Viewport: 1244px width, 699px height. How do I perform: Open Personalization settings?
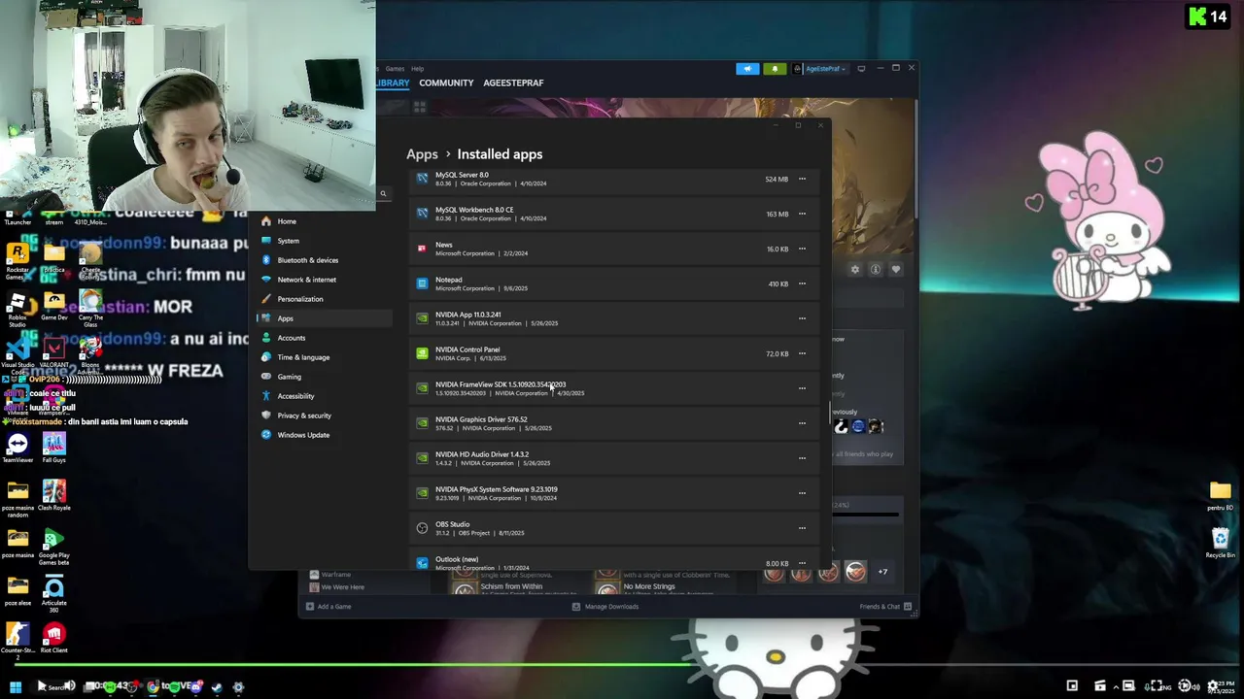coord(325,299)
